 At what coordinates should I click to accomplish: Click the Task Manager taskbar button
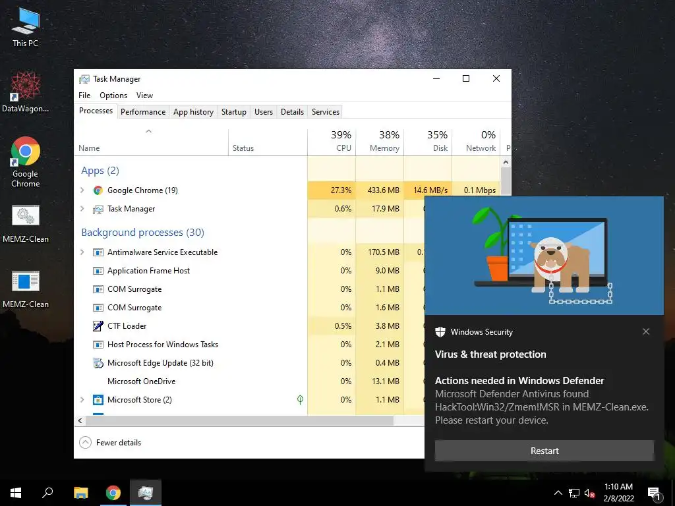146,493
